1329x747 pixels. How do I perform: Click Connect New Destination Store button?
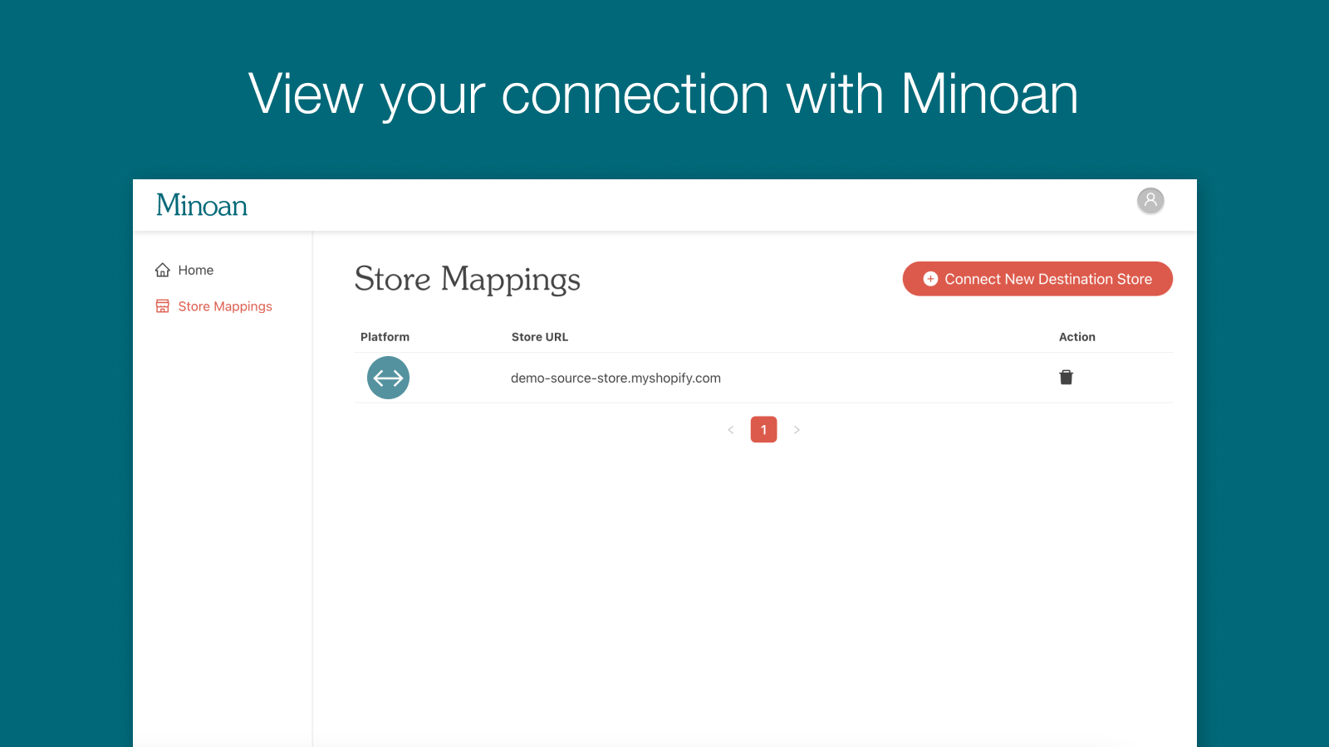tap(1037, 279)
